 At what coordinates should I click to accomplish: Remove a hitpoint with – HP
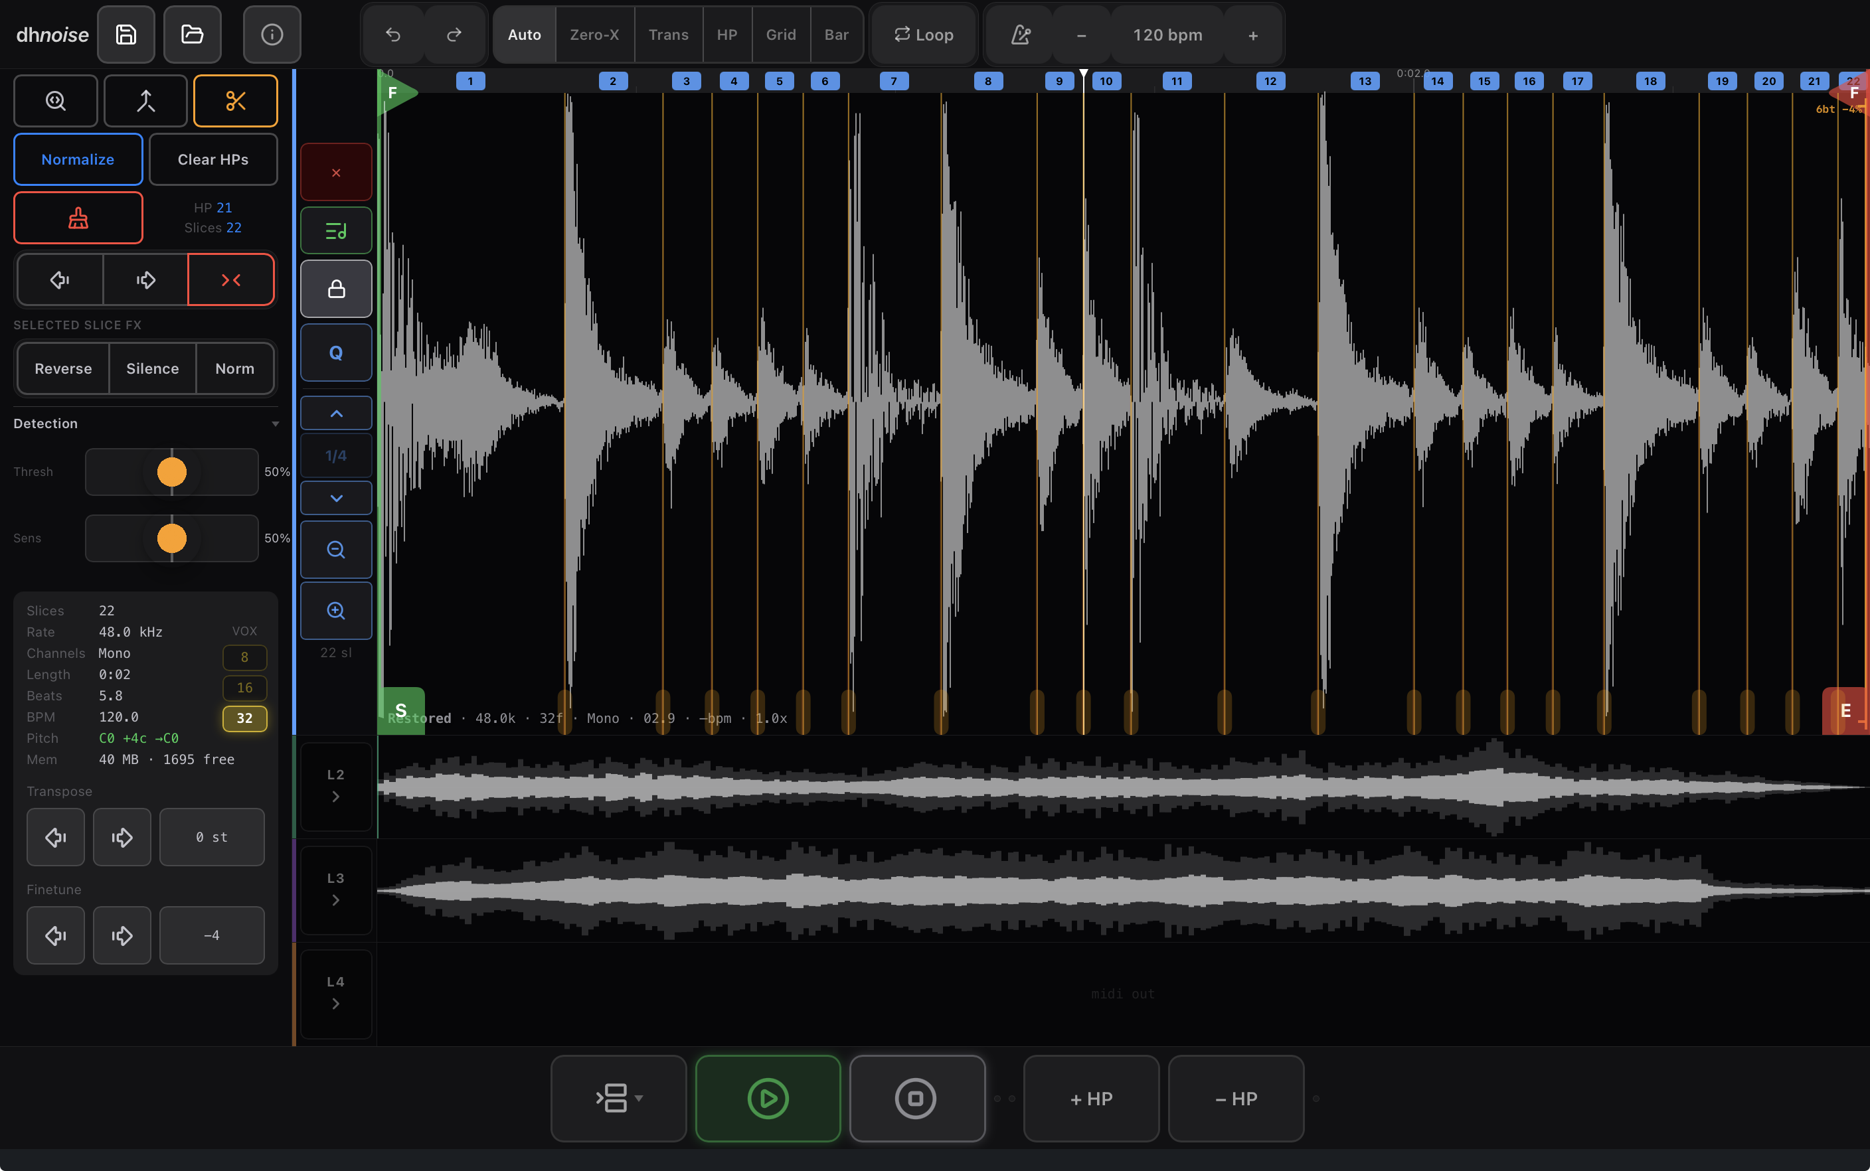(1236, 1098)
